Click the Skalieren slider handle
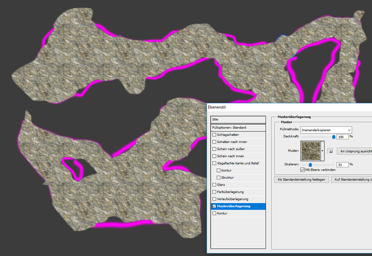 310,164
